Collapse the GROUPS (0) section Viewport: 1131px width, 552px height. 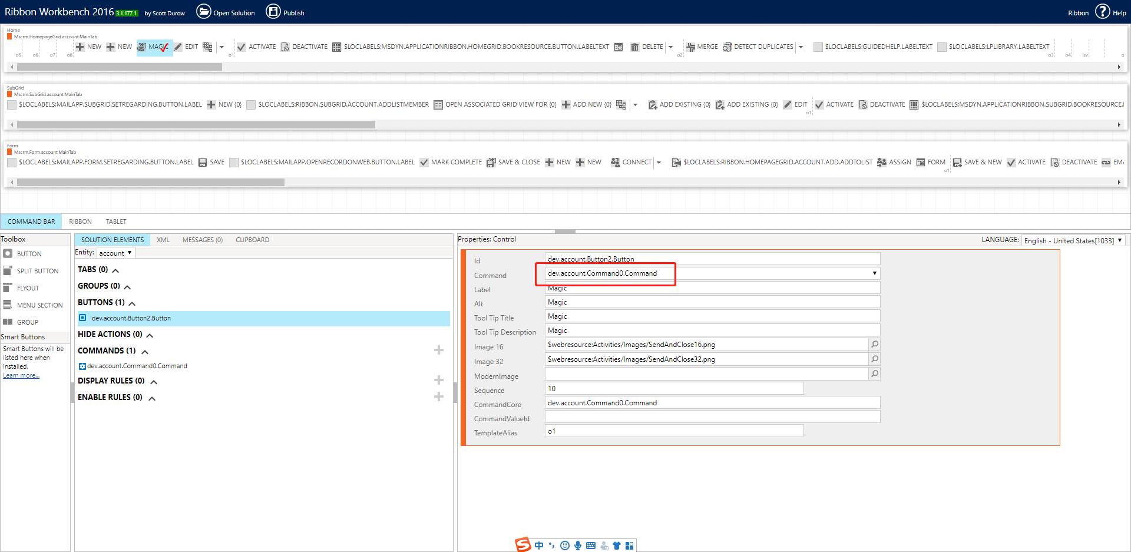click(x=127, y=287)
